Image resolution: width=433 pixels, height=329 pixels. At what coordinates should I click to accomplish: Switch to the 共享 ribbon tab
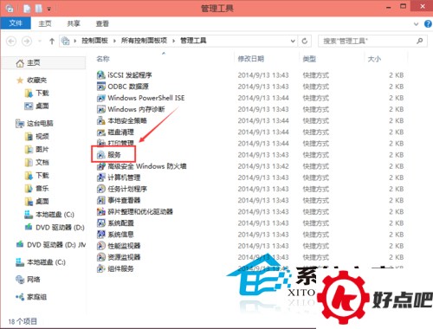click(74, 23)
